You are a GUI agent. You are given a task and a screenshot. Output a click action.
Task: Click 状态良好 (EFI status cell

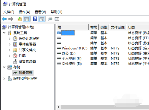[x=138, y=38]
